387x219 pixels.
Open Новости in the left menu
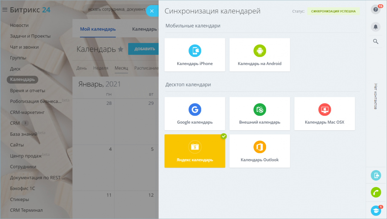(x=19, y=25)
